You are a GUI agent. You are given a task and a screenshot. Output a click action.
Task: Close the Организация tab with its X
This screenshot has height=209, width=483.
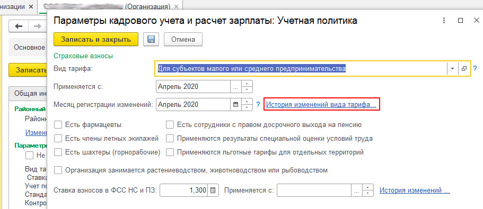176,7
